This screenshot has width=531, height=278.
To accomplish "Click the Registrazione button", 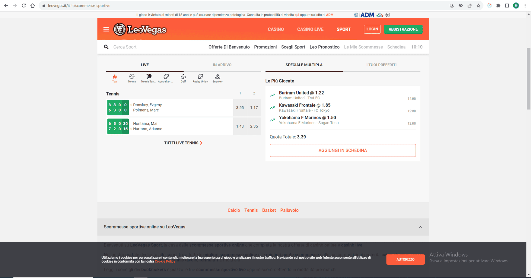I will coord(403,29).
